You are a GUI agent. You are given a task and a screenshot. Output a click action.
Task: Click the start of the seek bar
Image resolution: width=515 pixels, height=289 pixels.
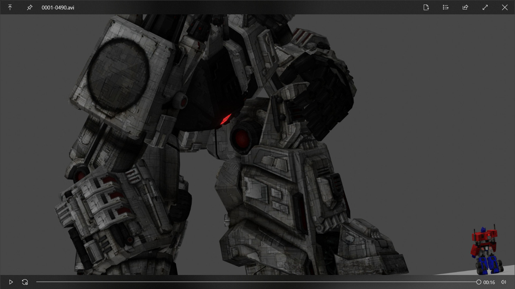coord(37,282)
